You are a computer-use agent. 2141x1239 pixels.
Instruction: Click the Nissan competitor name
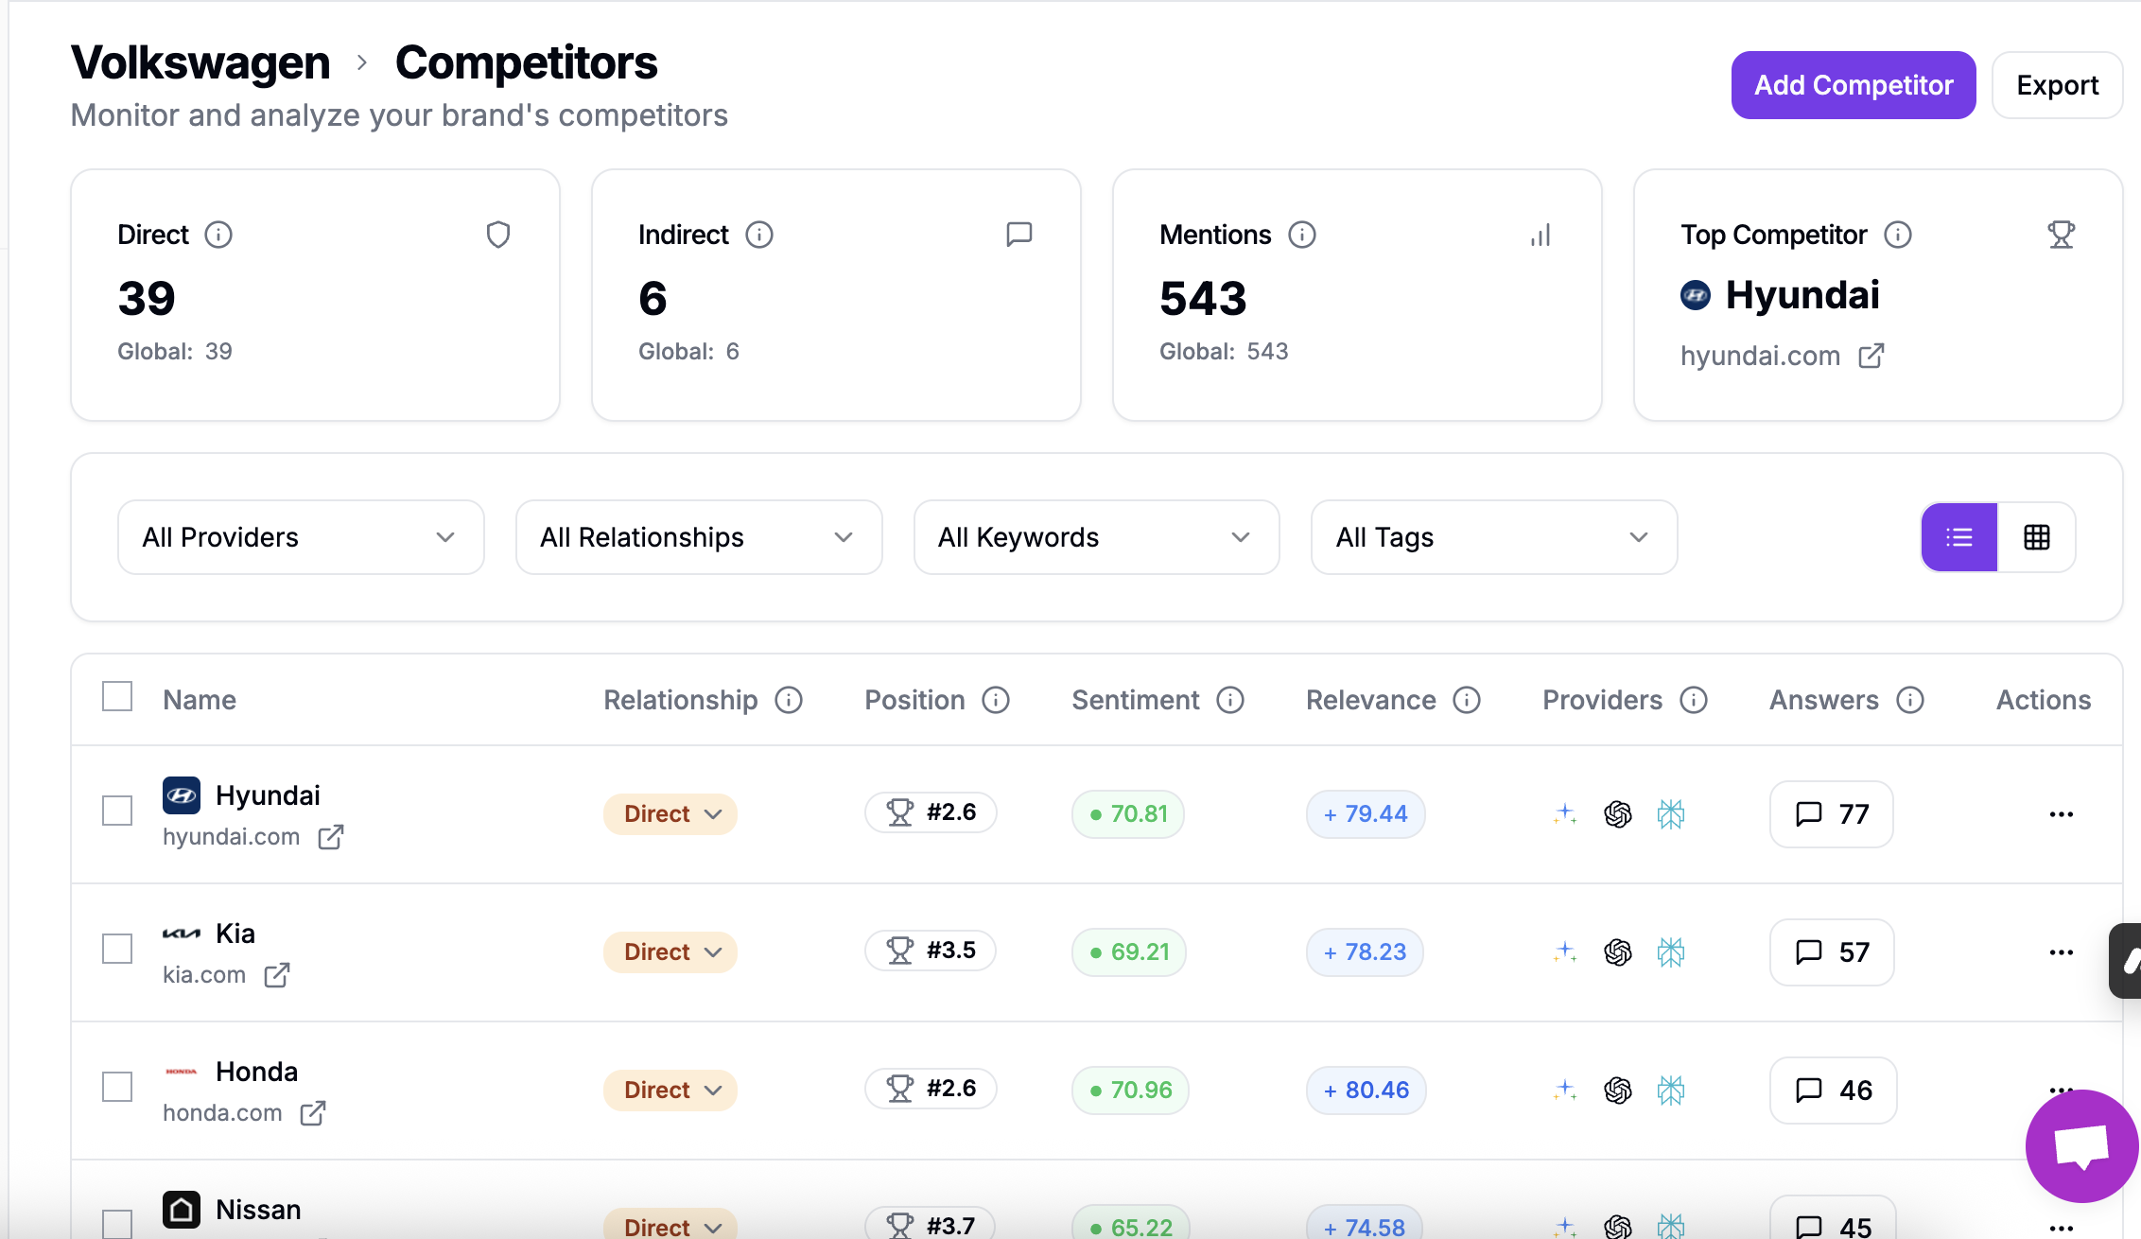coord(258,1210)
